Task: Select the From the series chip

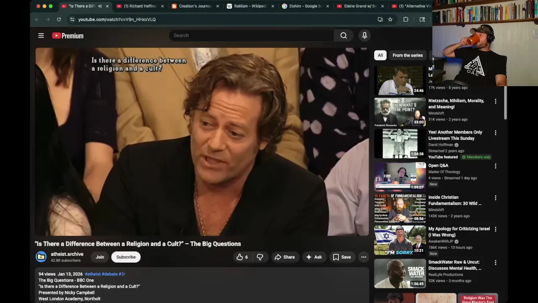Action: [408, 55]
